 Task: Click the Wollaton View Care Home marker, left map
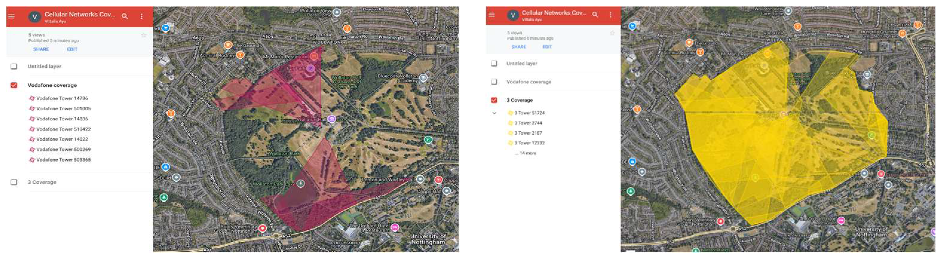point(337,13)
